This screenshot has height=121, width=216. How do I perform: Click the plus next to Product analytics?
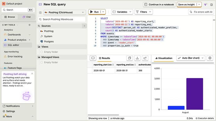29,40
